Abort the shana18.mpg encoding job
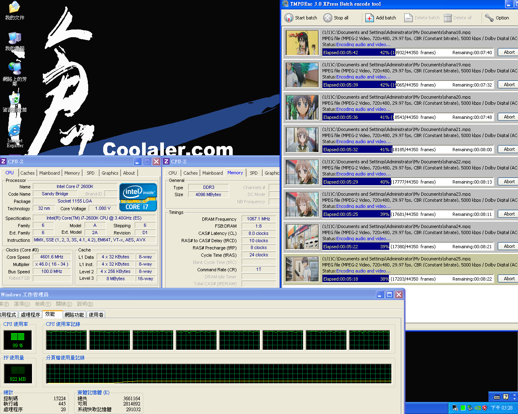518x414 pixels. point(509,52)
